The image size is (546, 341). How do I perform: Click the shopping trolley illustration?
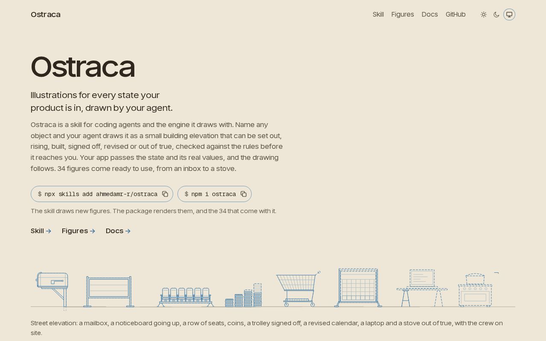click(298, 289)
